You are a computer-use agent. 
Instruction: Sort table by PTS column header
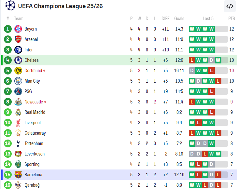[x=231, y=19]
